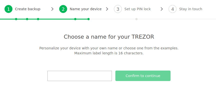Click the second green progress dot
This screenshot has height=94, width=216.
[27, 19]
